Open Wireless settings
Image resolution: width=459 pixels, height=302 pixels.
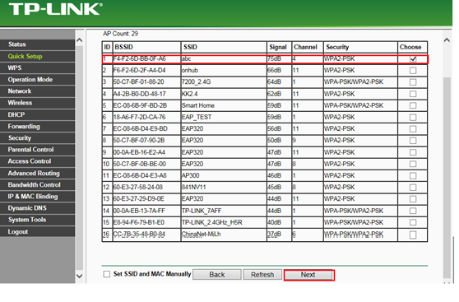(x=38, y=103)
